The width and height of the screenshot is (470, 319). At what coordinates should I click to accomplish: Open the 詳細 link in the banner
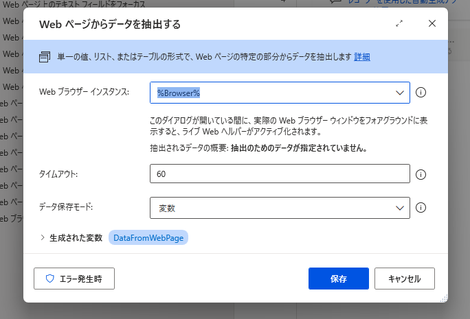(x=362, y=56)
